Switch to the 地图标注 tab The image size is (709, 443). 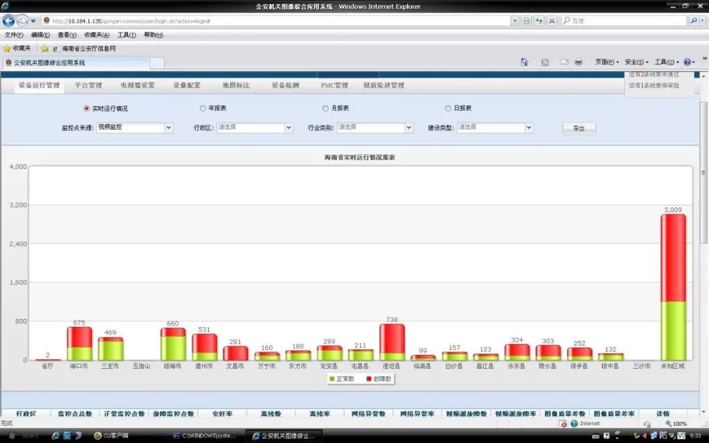(236, 85)
